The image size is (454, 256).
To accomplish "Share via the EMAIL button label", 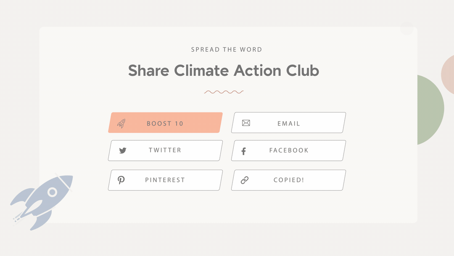I will 289,123.
